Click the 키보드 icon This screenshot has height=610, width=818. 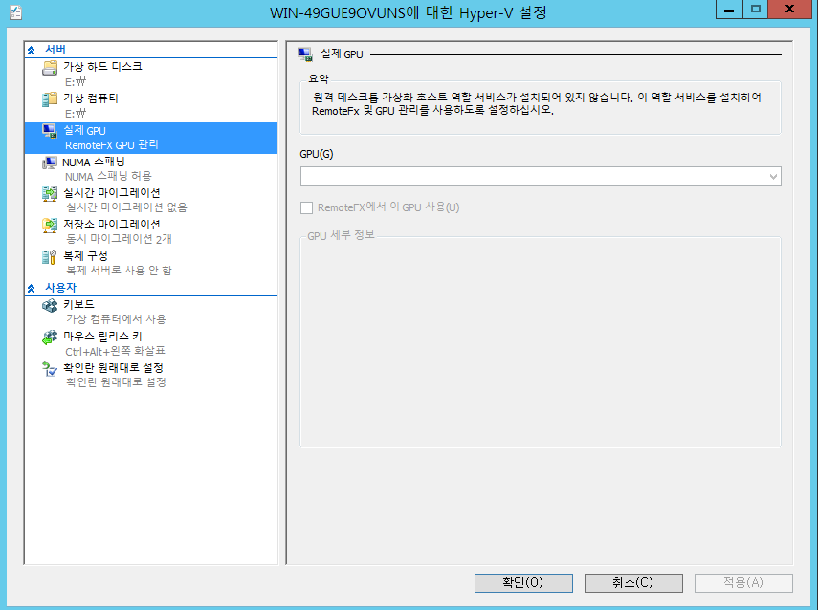50,306
